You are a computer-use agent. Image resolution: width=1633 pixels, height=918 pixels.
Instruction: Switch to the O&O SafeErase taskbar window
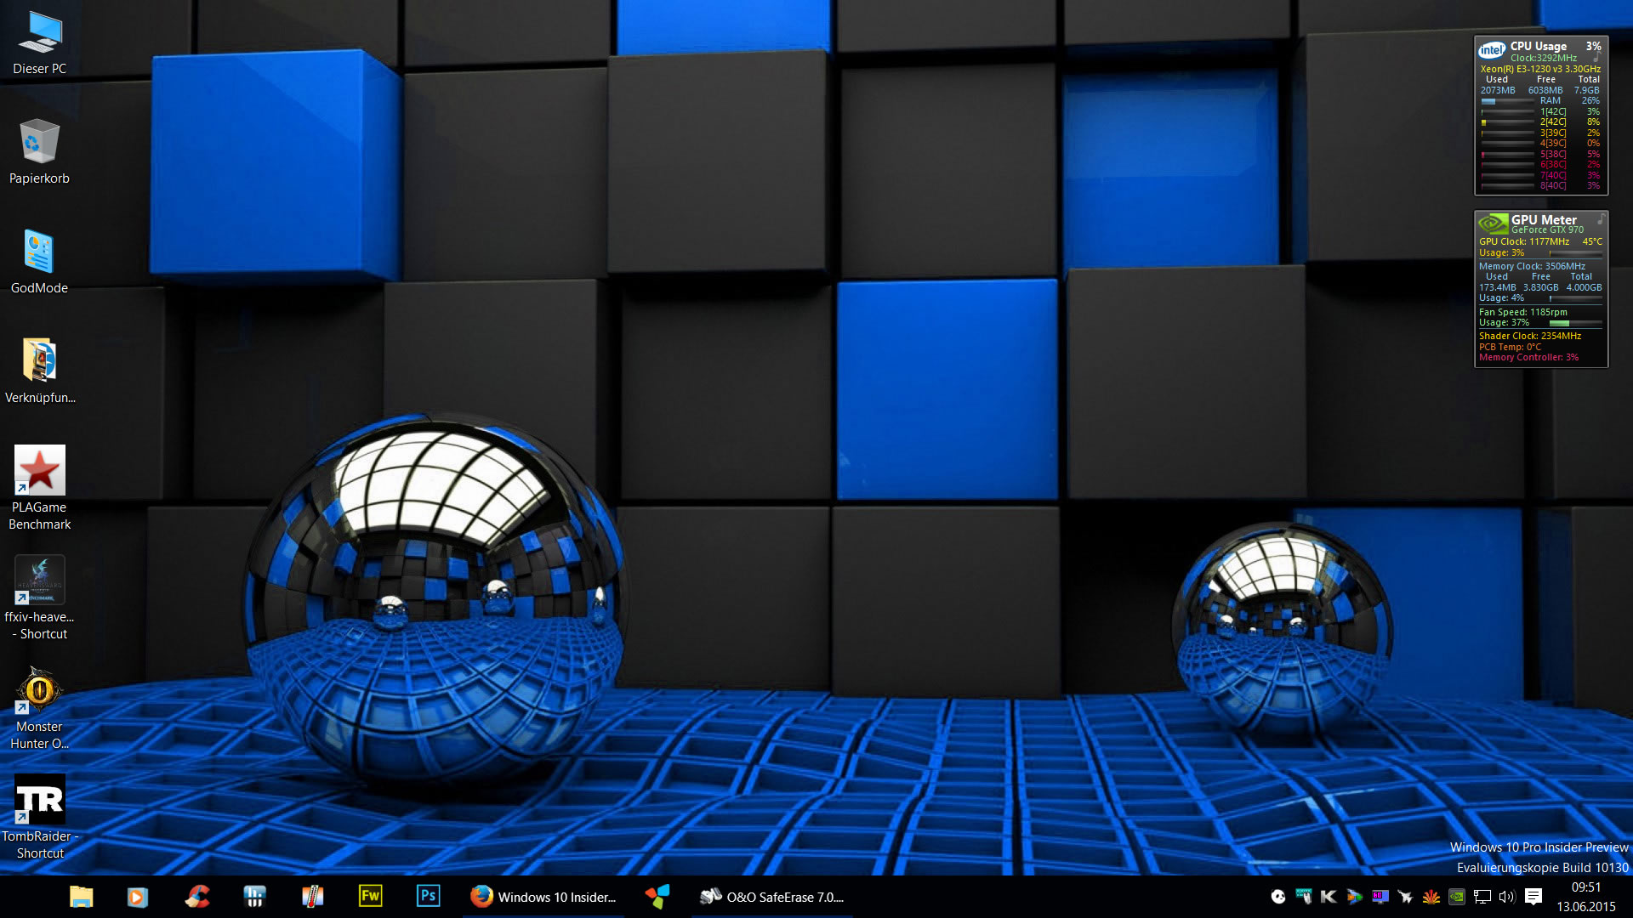(771, 897)
